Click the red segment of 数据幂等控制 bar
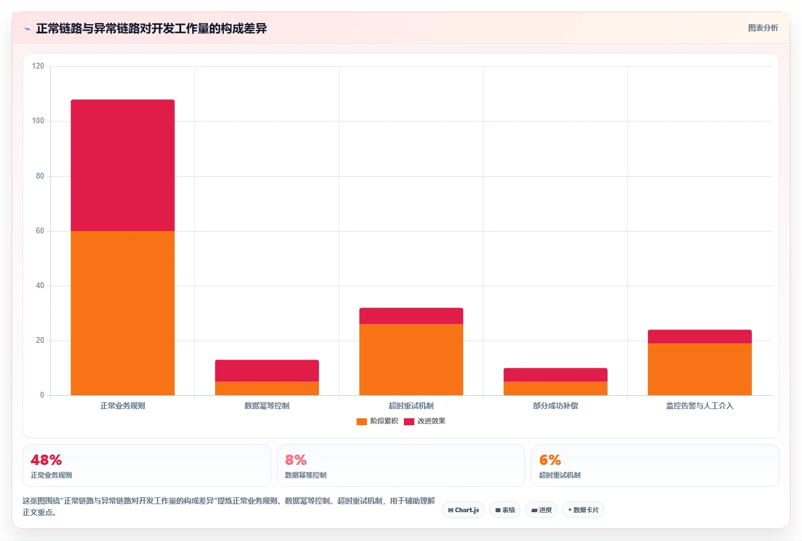Image resolution: width=802 pixels, height=541 pixels. coord(267,370)
